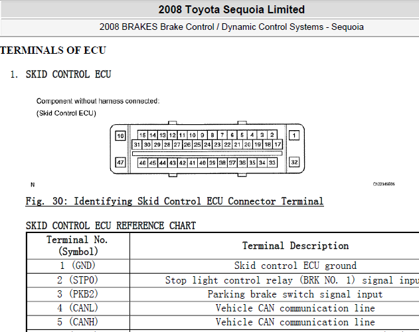419x332 pixels.
Task: Click terminal 40 in connector bottom row
Action: coord(203,163)
